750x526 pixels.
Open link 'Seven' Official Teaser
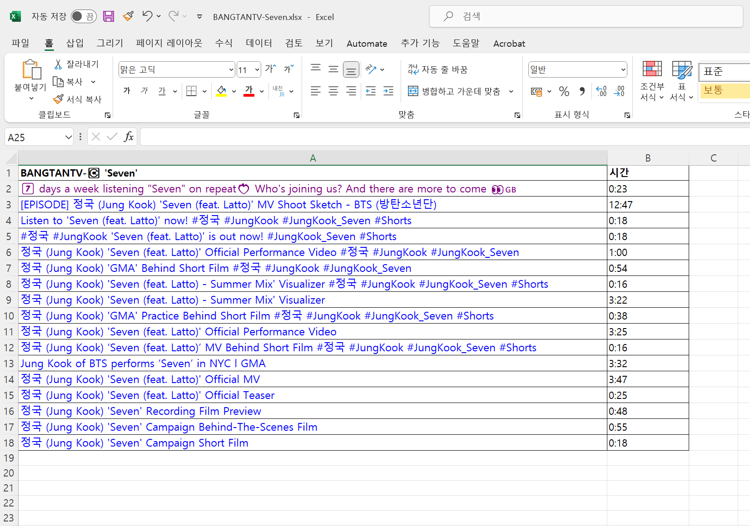pos(148,395)
